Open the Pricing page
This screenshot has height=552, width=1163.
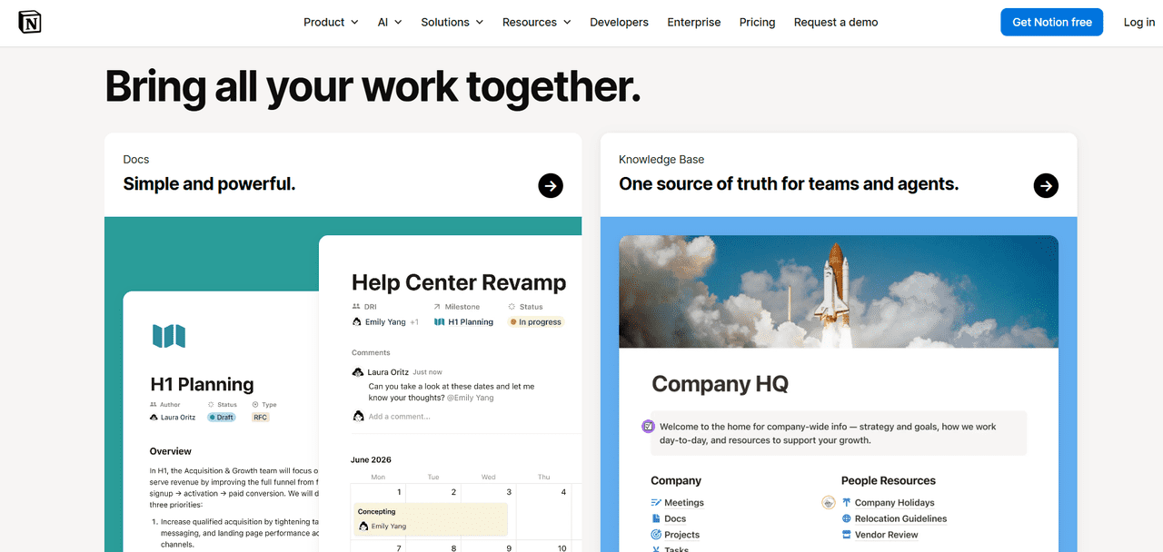click(x=758, y=22)
